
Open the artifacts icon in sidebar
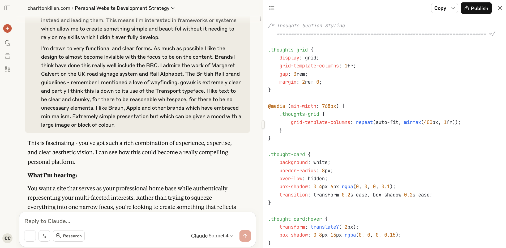click(7, 69)
